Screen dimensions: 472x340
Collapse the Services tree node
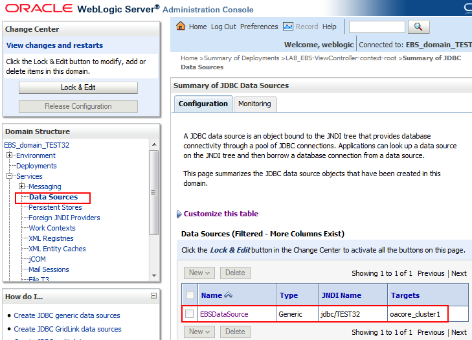click(10, 176)
